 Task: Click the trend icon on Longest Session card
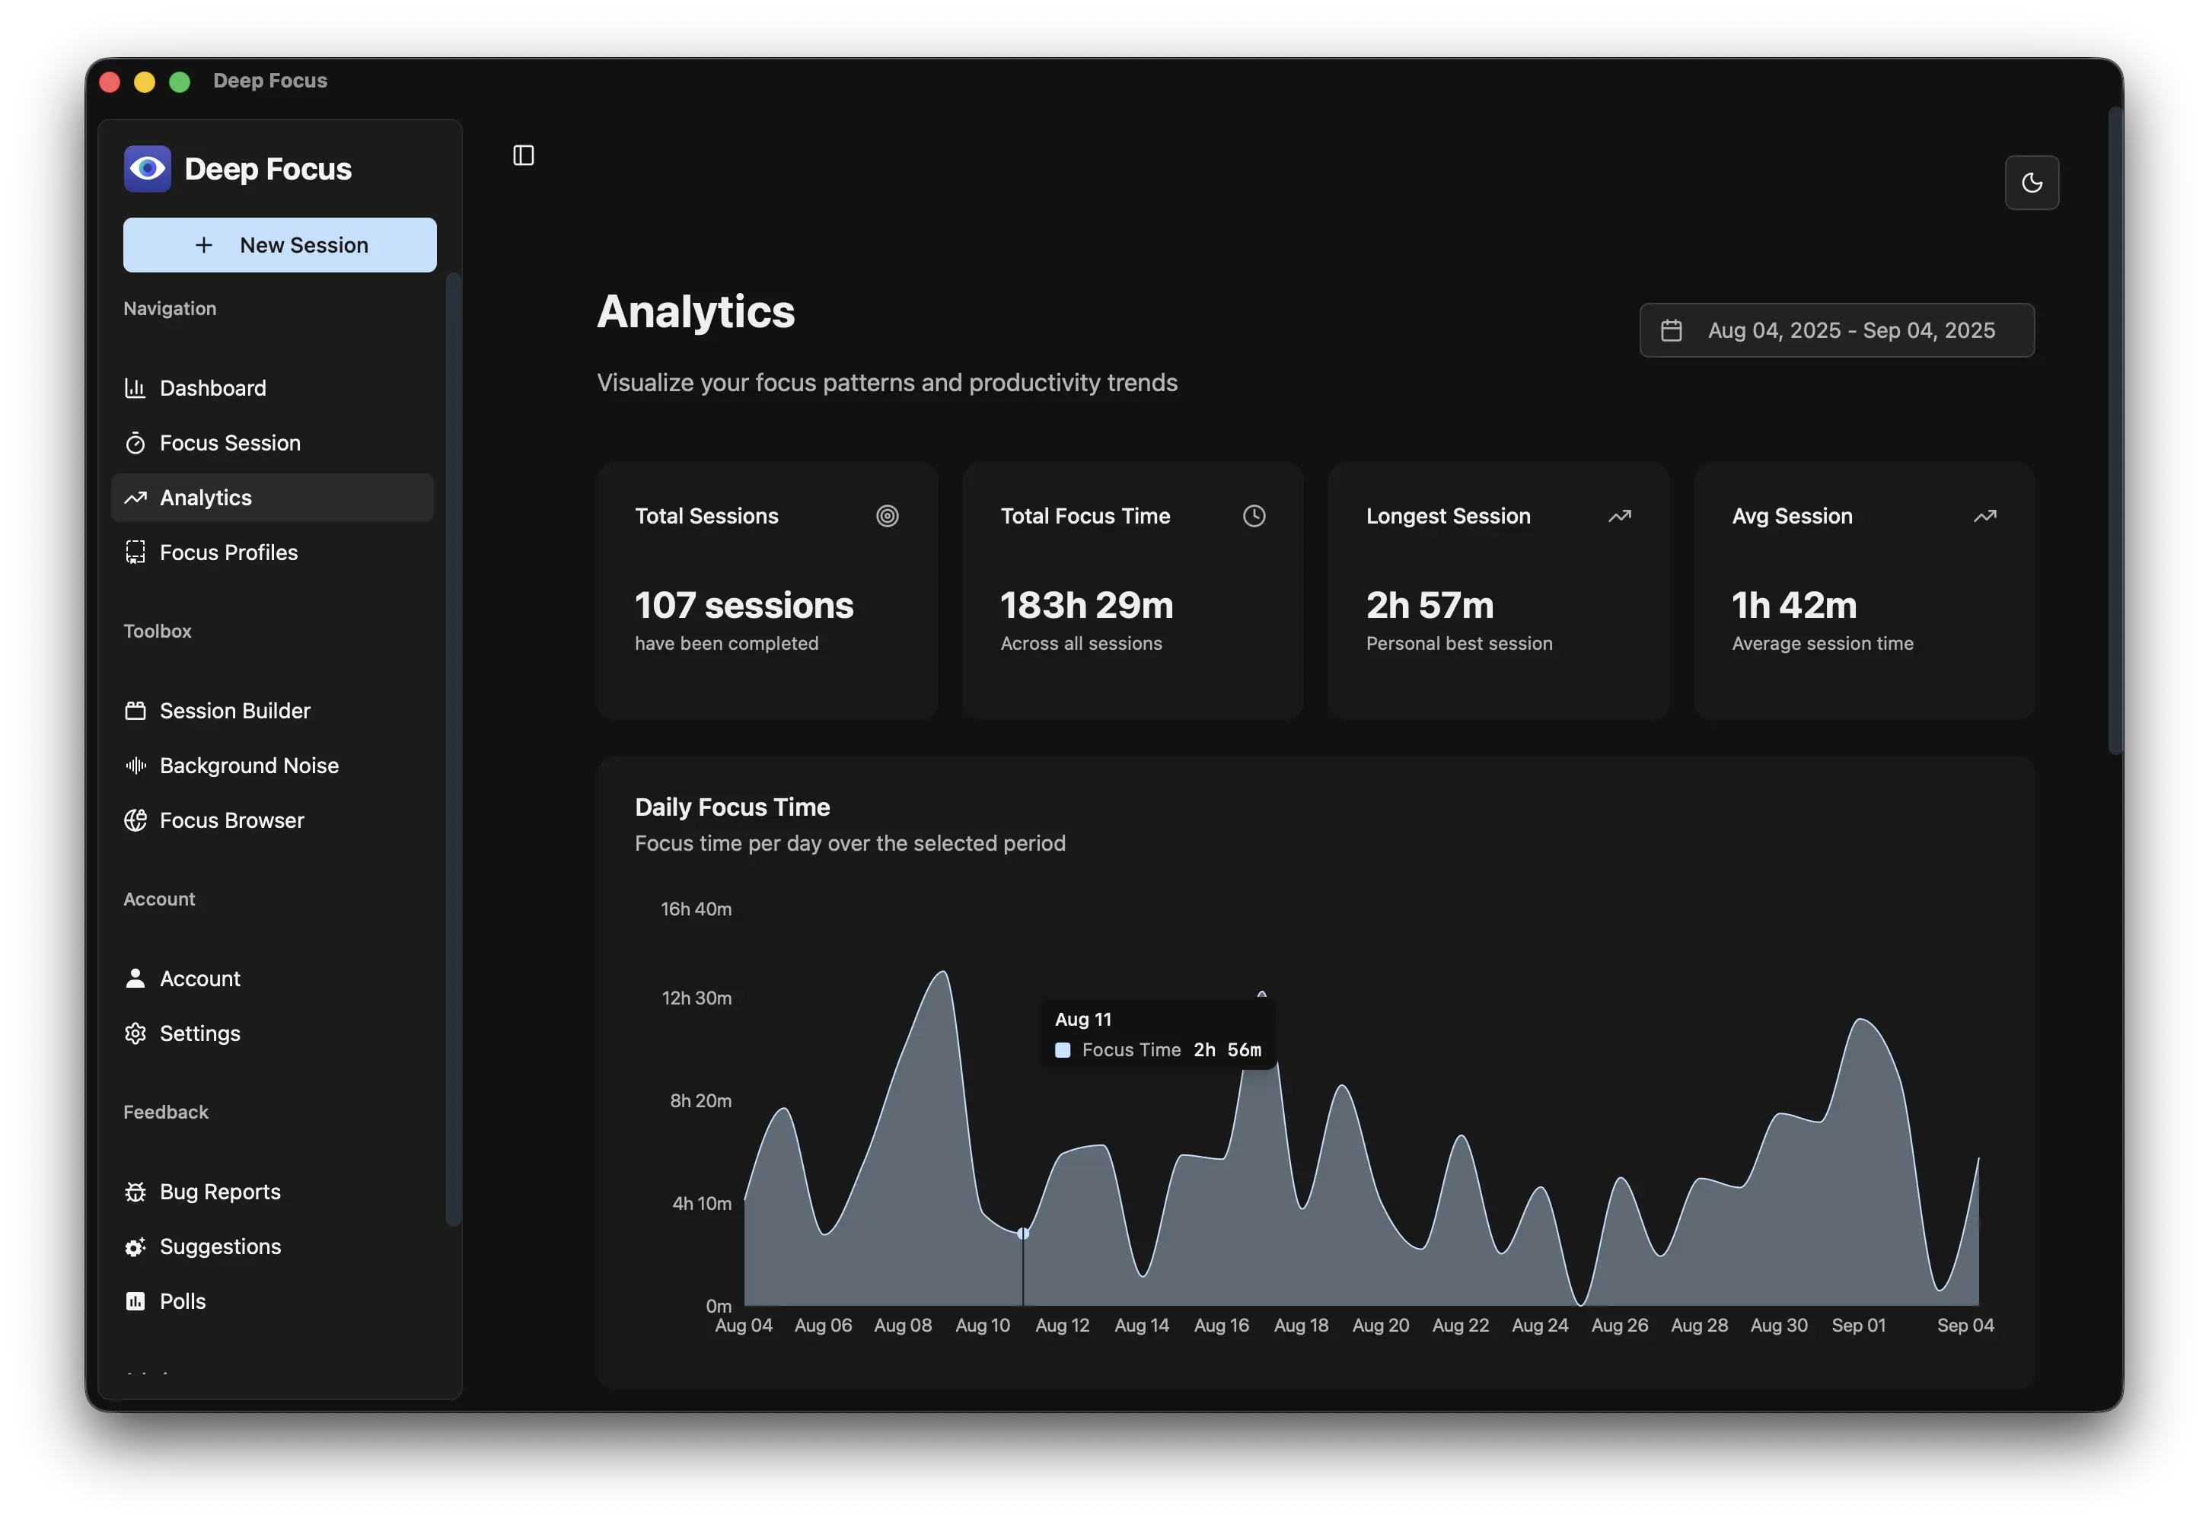tap(1618, 516)
